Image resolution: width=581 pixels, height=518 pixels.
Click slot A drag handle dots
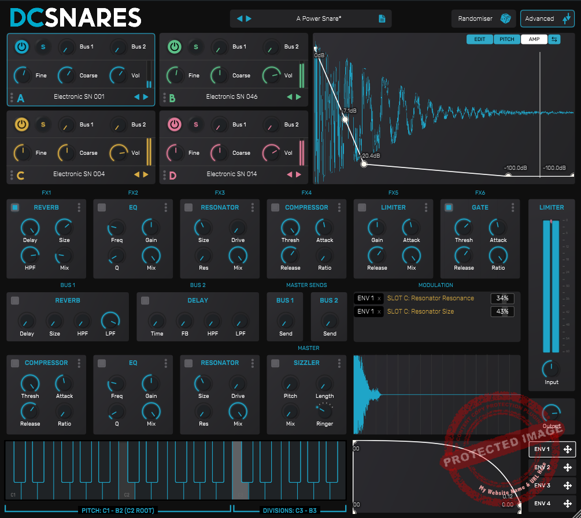pyautogui.click(x=12, y=98)
